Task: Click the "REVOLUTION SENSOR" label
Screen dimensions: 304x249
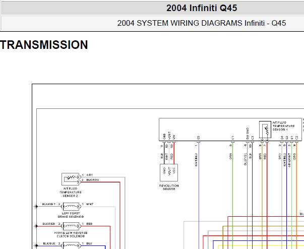Action: (x=169, y=187)
